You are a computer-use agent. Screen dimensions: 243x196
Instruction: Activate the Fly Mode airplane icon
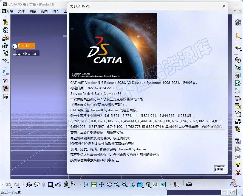(86, 184)
